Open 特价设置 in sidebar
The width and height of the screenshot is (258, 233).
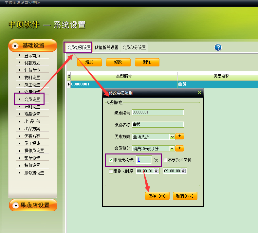(x=32, y=165)
